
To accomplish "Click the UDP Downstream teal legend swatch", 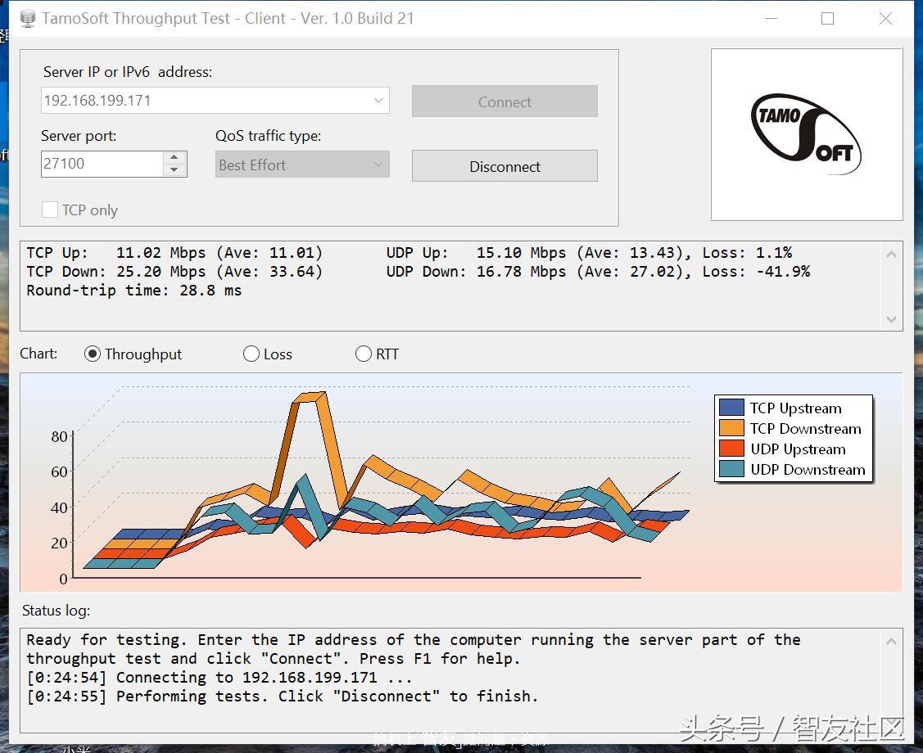I will coord(731,469).
